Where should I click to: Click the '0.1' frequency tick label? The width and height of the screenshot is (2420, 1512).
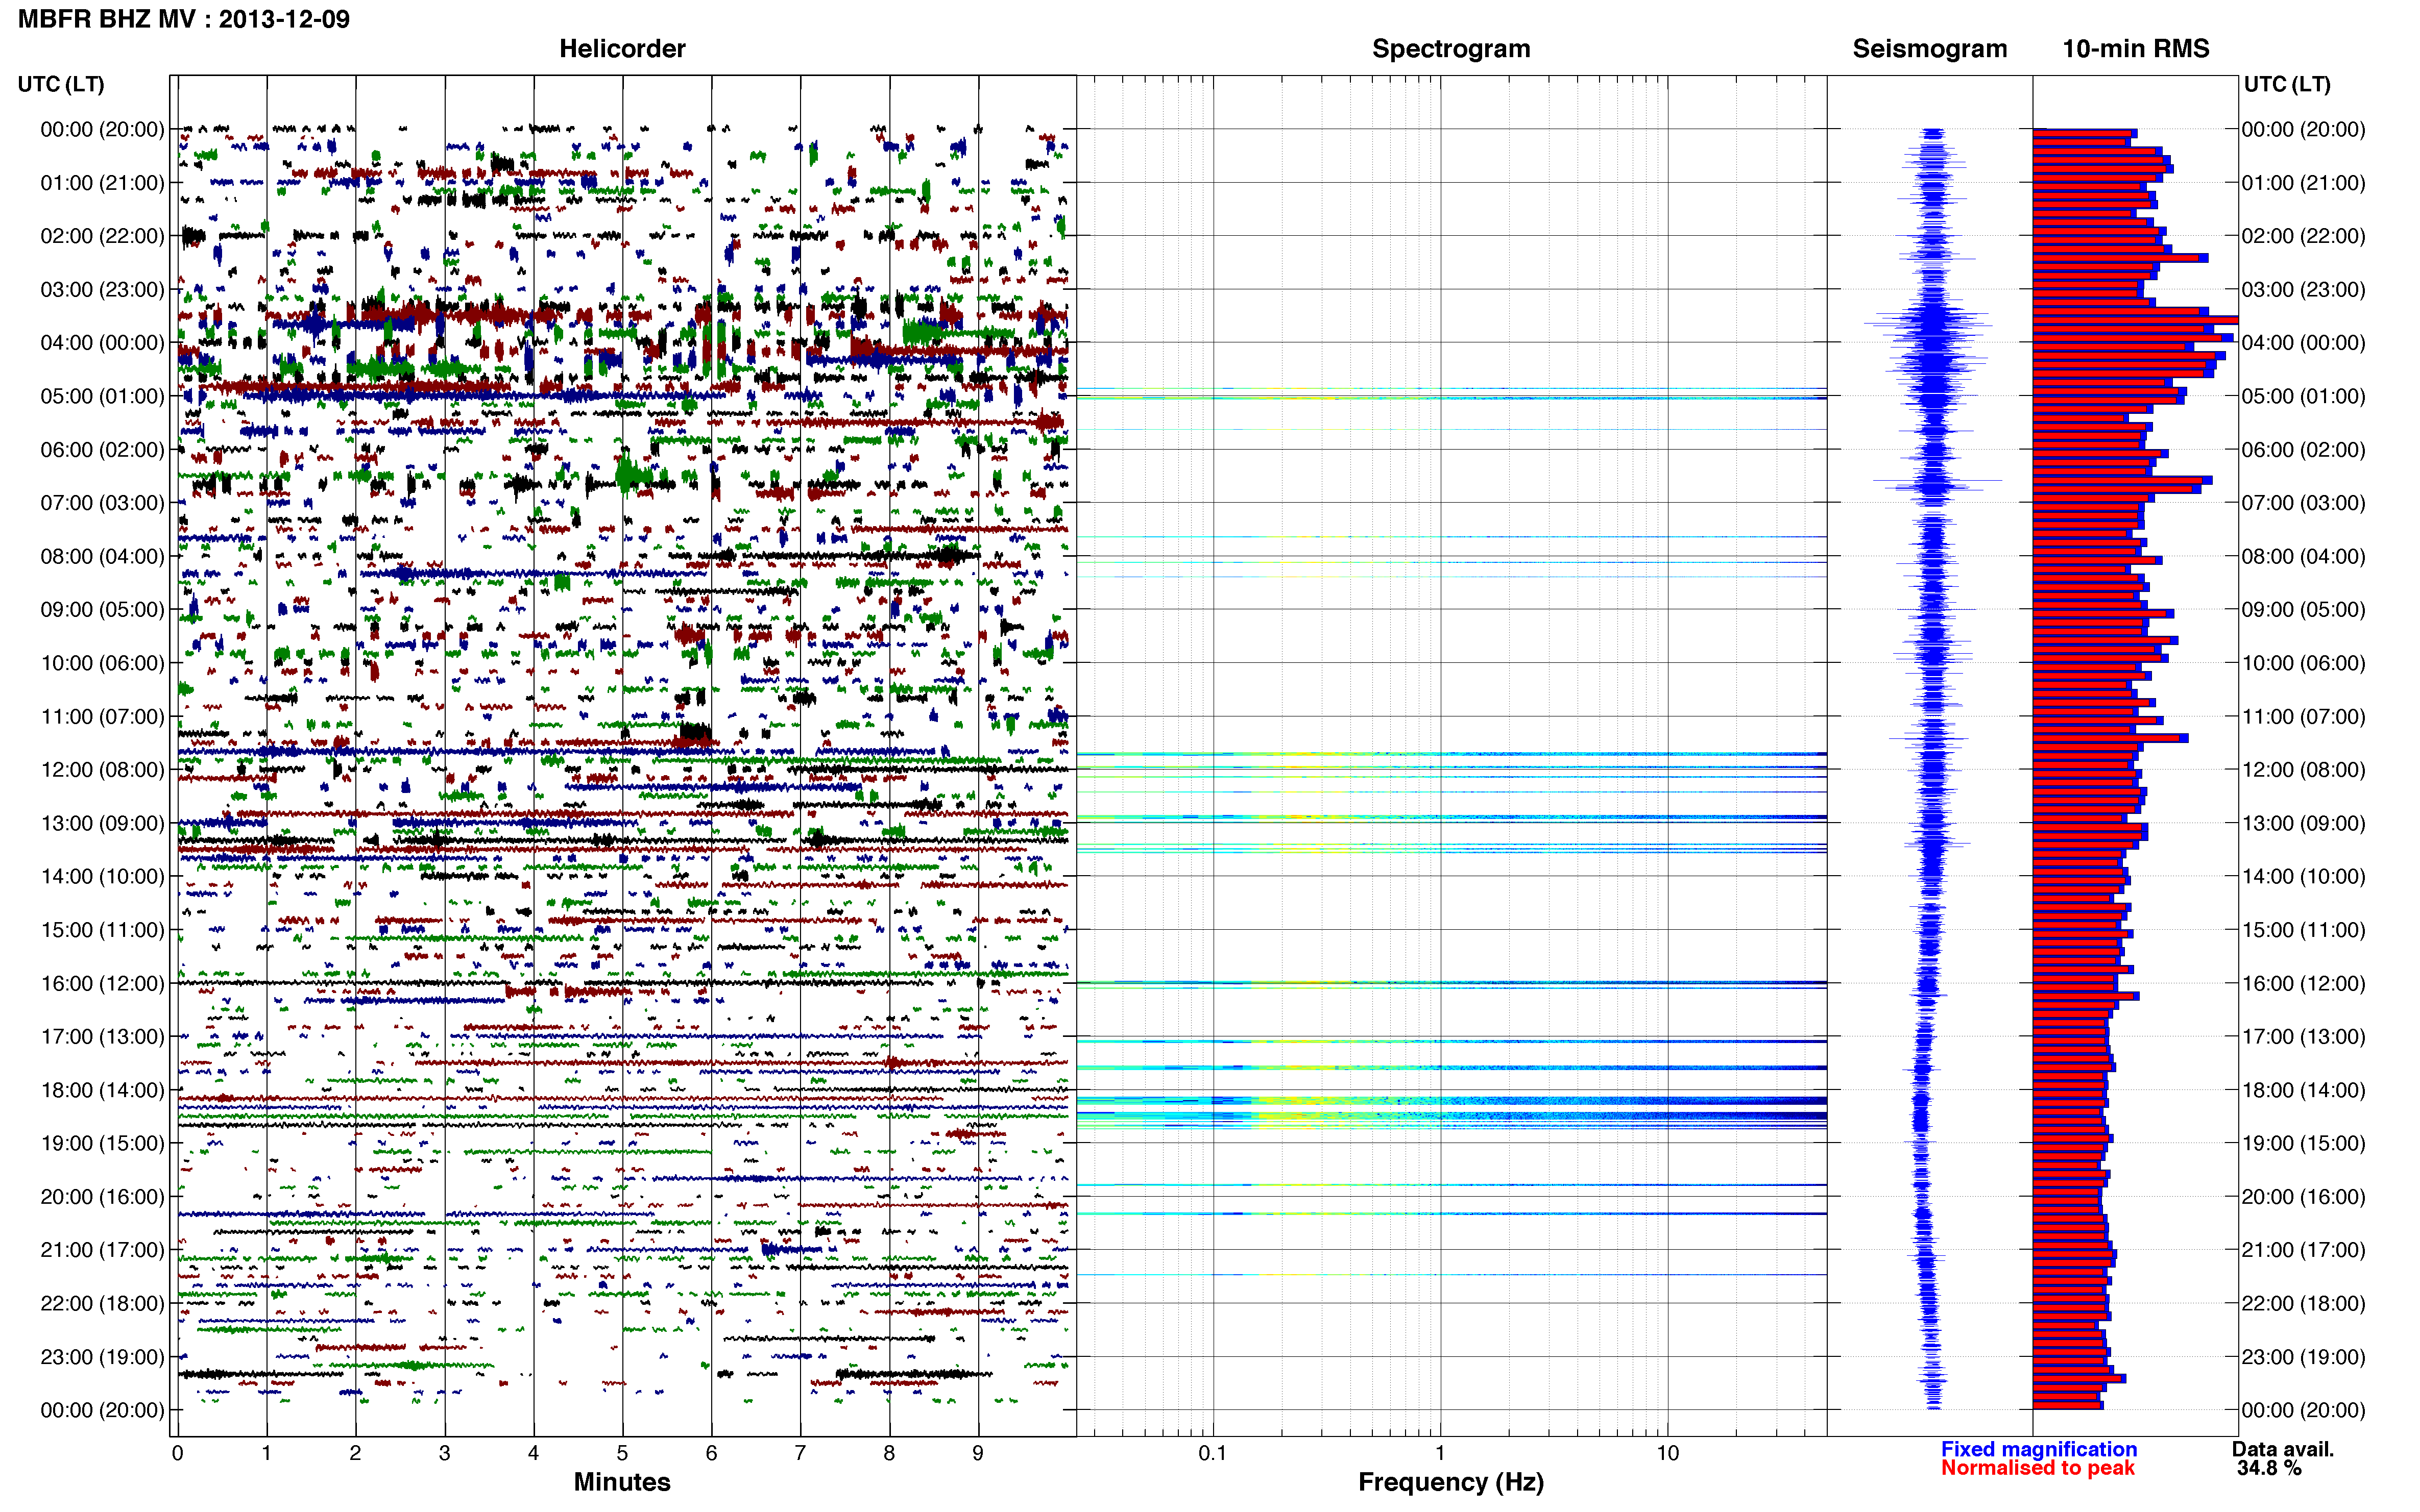[x=1213, y=1453]
